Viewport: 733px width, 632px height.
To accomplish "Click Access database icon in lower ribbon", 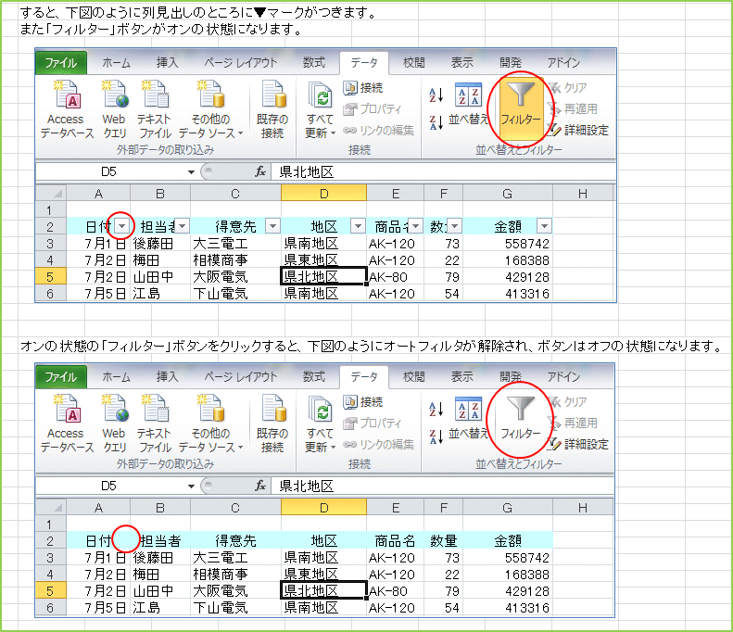I will (68, 409).
